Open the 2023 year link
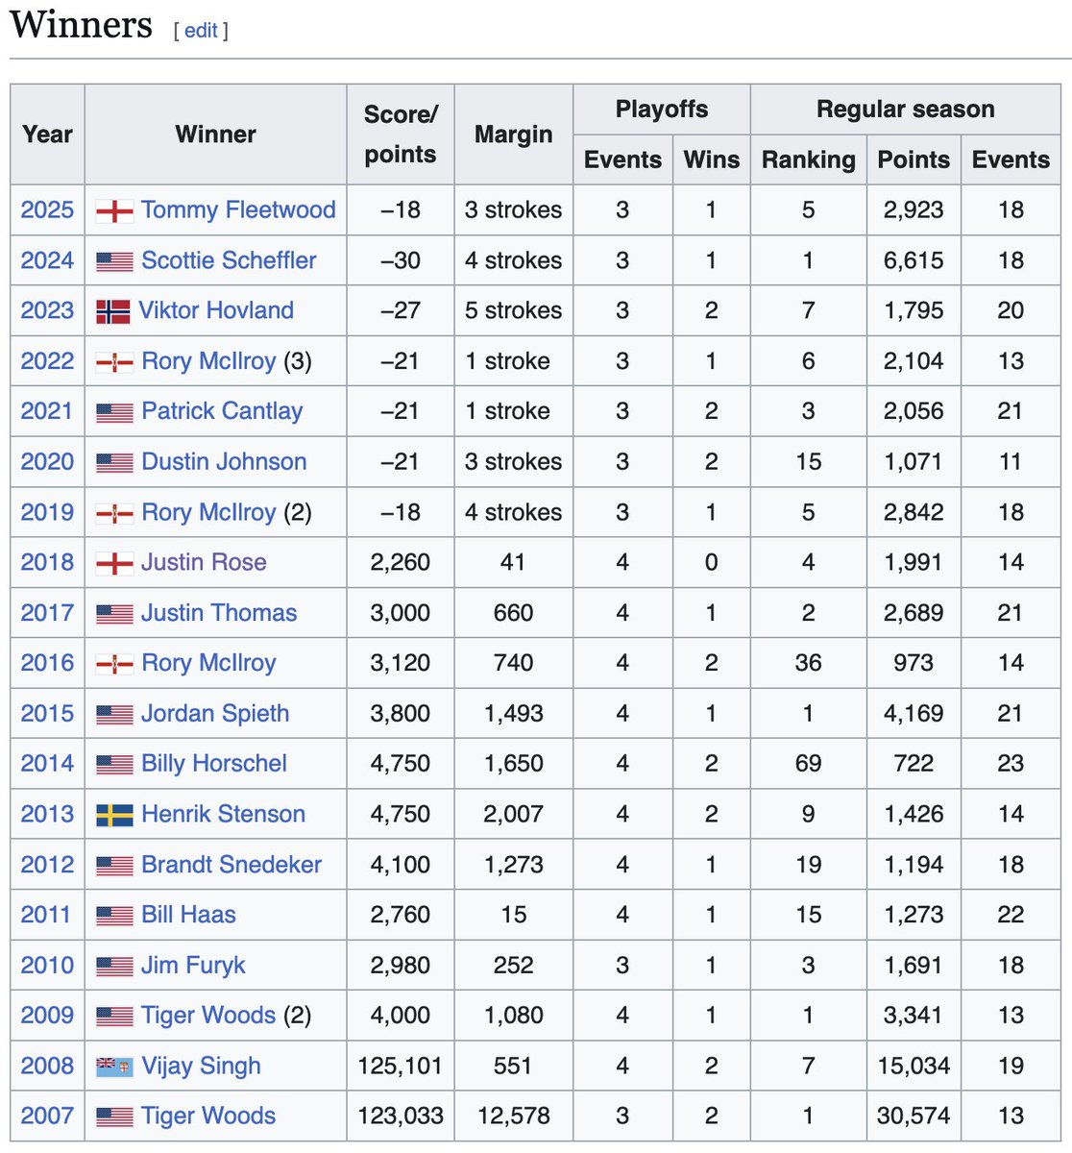Viewport: 1072px width, 1153px height. 47,310
